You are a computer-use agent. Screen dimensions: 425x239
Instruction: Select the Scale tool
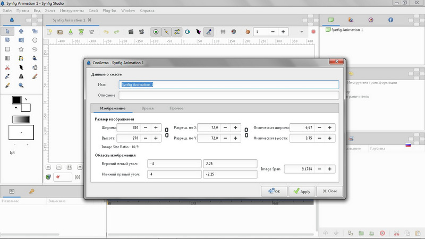(x=35, y=31)
